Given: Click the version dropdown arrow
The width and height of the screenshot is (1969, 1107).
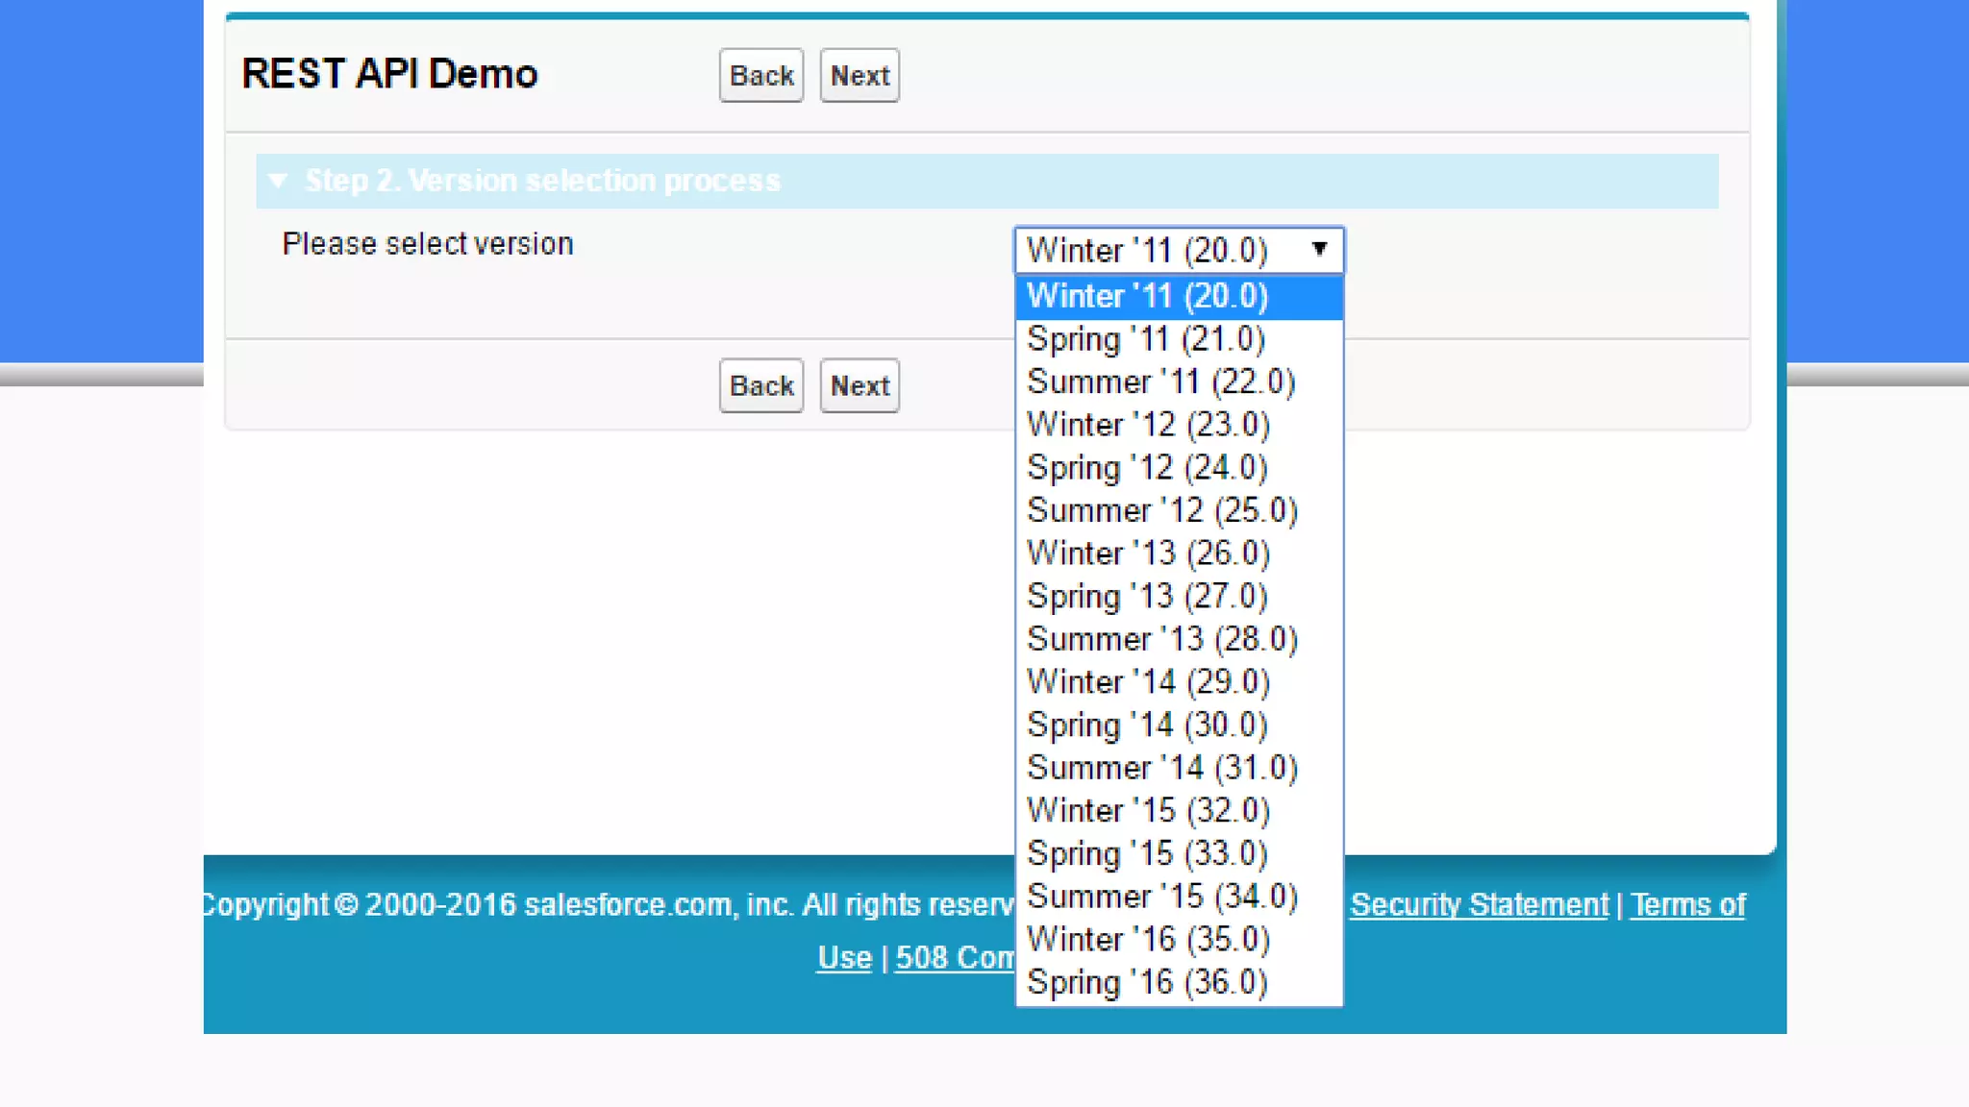Looking at the screenshot, I should [1319, 250].
